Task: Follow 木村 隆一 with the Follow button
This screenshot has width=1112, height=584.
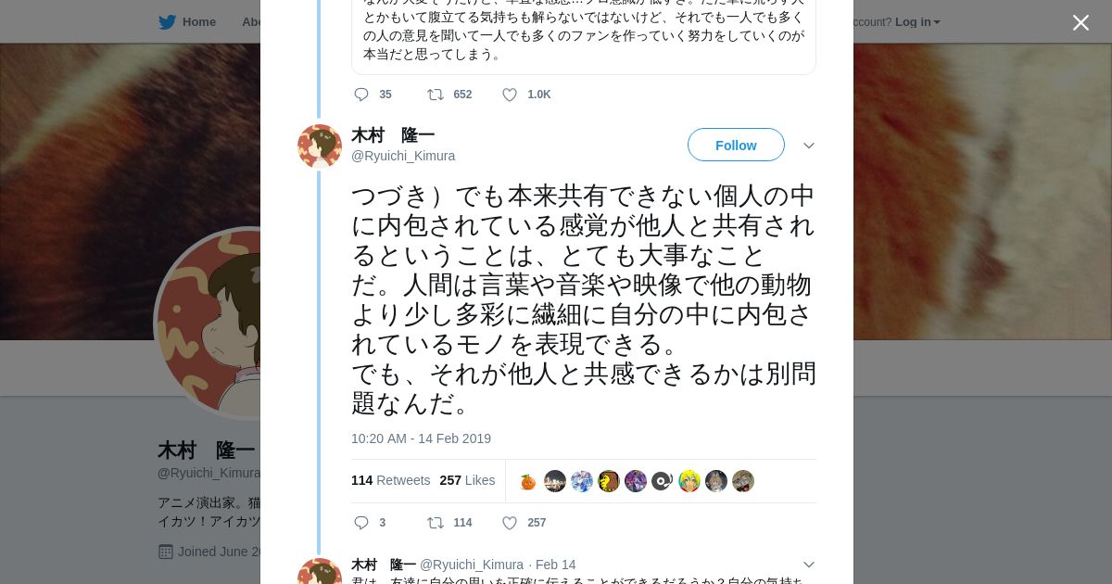Action: click(x=736, y=146)
